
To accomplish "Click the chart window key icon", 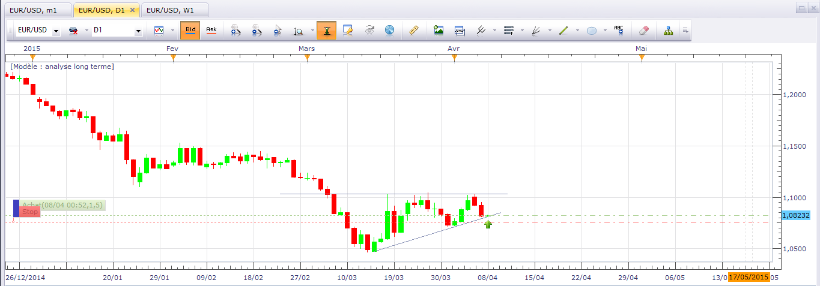I will (x=347, y=30).
